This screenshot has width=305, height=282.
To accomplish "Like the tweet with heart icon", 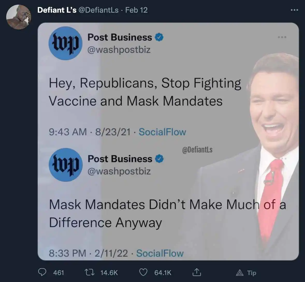I will (x=143, y=272).
